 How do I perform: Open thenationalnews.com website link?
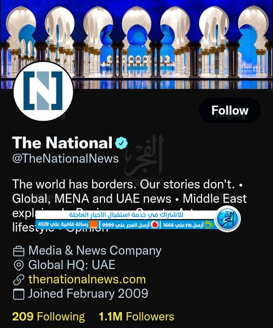coord(87,279)
